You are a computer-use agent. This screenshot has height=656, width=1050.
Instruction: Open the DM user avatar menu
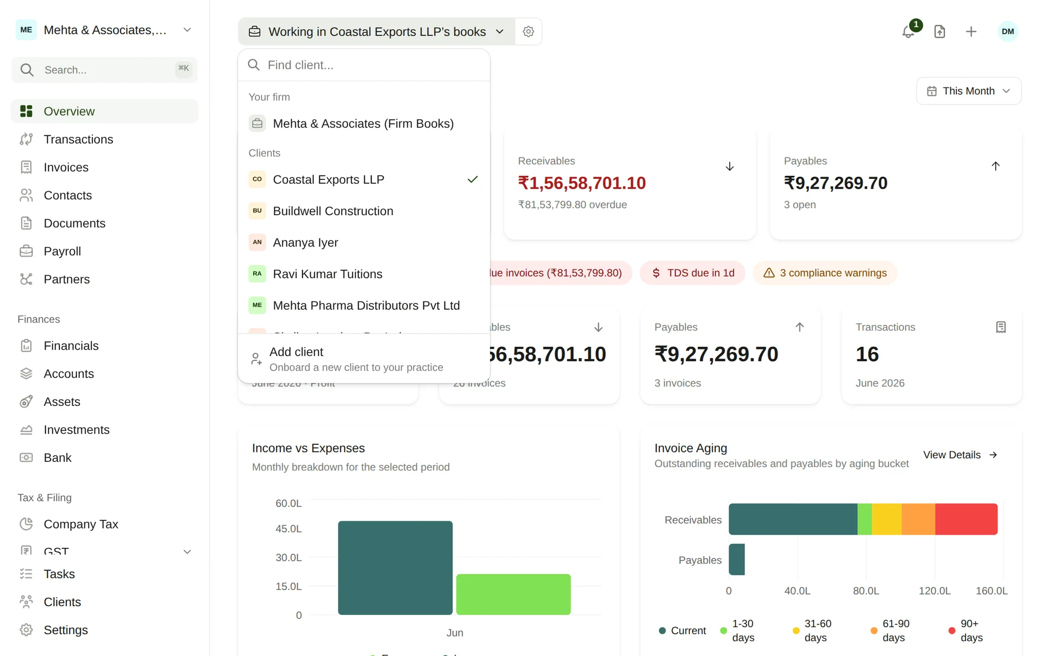[1007, 31]
